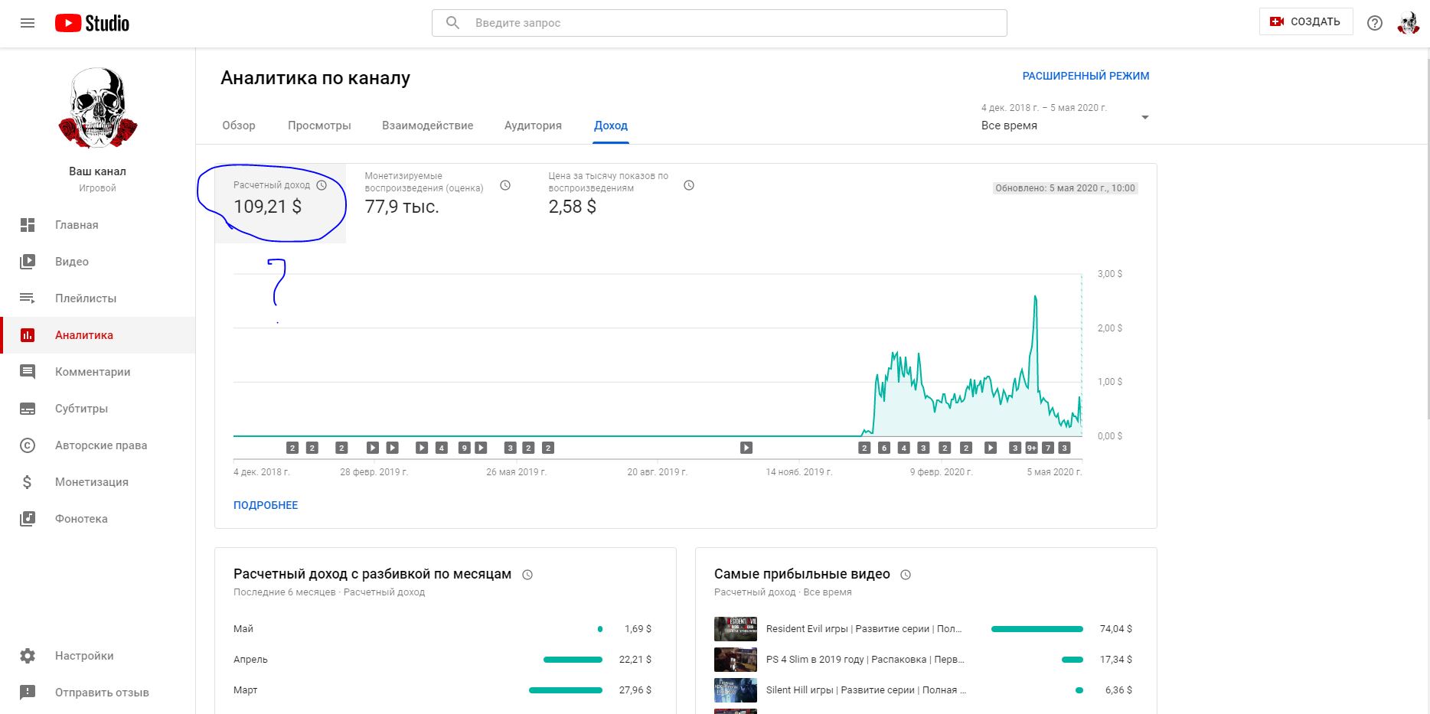Select the Расчетный доход 109,21 $ card
Image resolution: width=1430 pixels, height=714 pixels.
pos(280,204)
